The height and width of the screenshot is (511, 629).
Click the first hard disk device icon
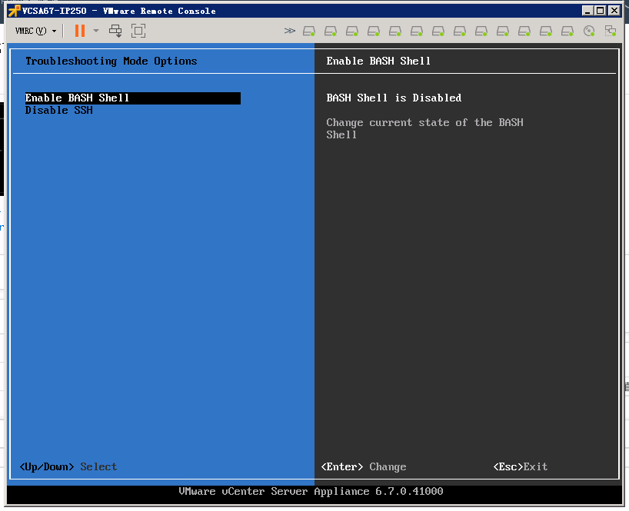[309, 31]
